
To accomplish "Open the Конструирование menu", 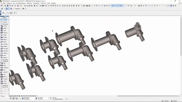I will pos(21,3).
